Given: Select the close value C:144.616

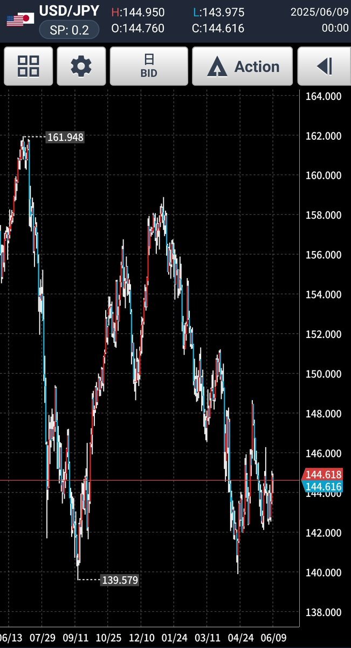Looking at the screenshot, I should [x=218, y=28].
